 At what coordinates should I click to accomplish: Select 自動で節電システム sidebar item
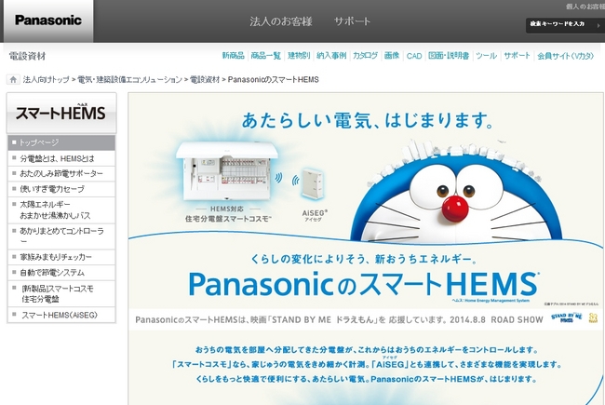click(61, 273)
